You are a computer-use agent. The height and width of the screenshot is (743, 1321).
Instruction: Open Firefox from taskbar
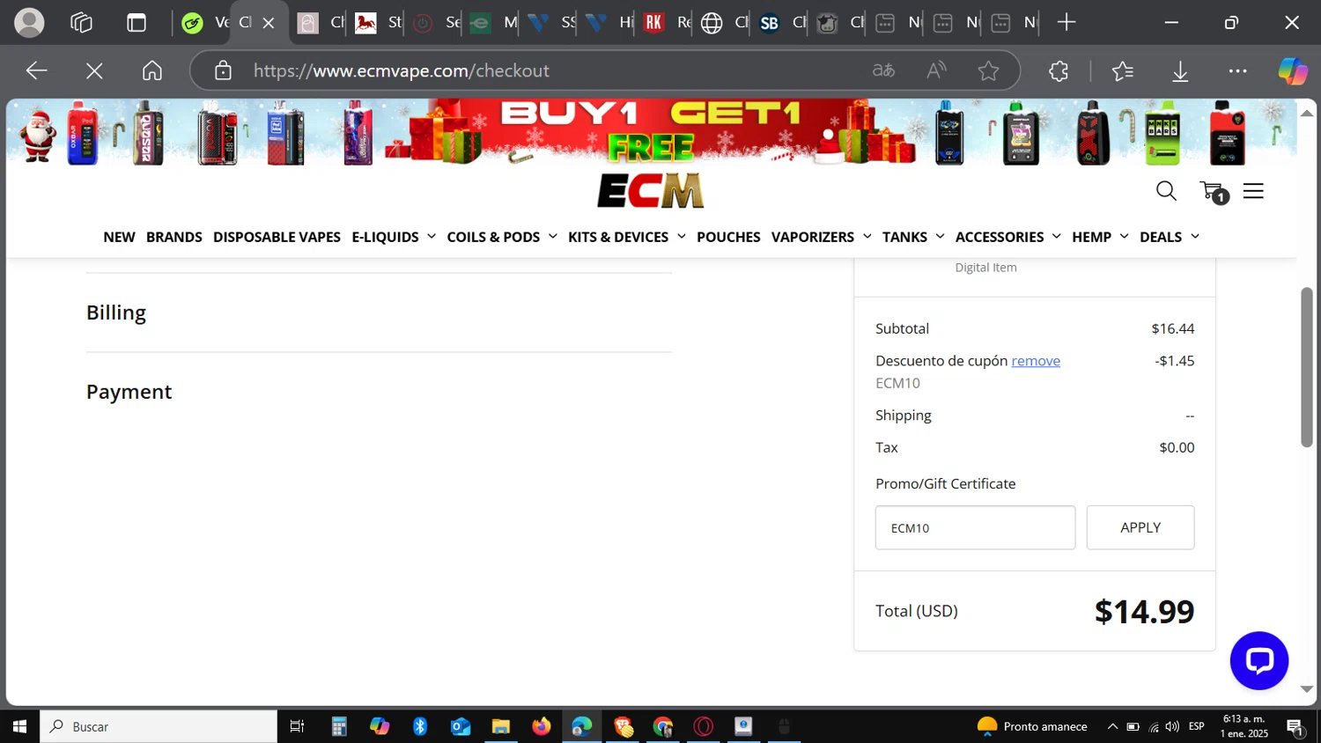click(x=541, y=726)
